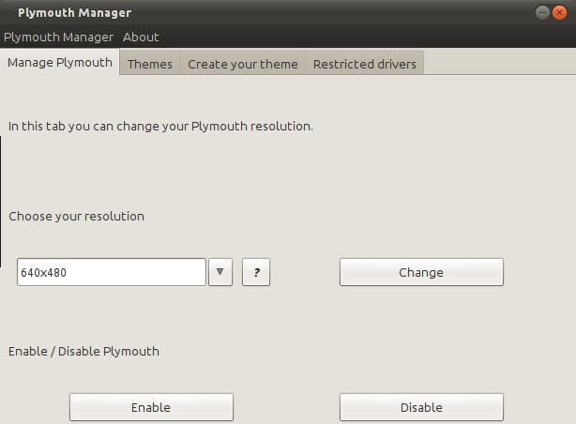Click the 'Enable / Disable Plymouth' label

pos(83,351)
